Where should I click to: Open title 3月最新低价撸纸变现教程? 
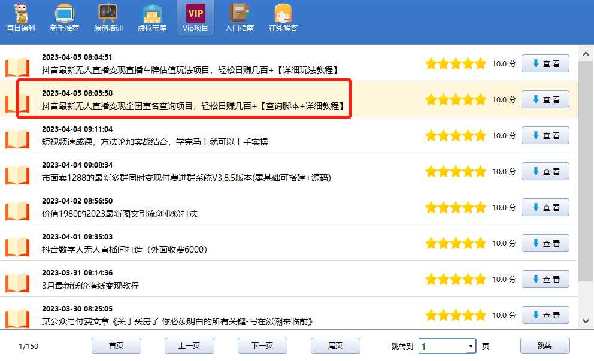[x=90, y=286]
